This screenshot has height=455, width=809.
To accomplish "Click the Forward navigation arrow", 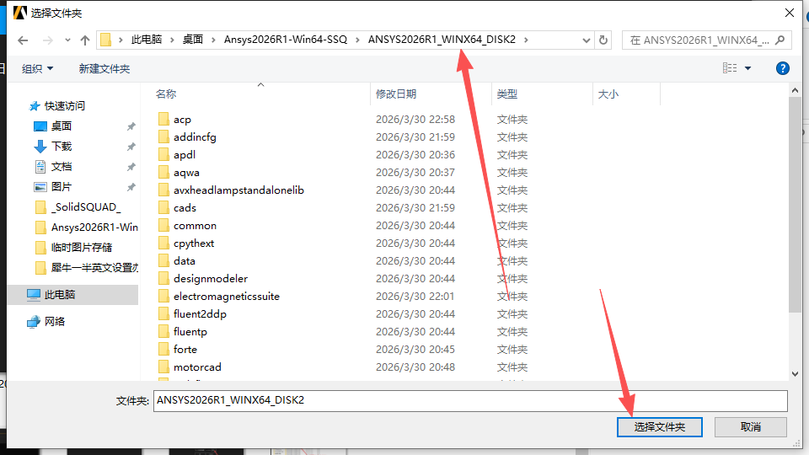I will coord(47,40).
